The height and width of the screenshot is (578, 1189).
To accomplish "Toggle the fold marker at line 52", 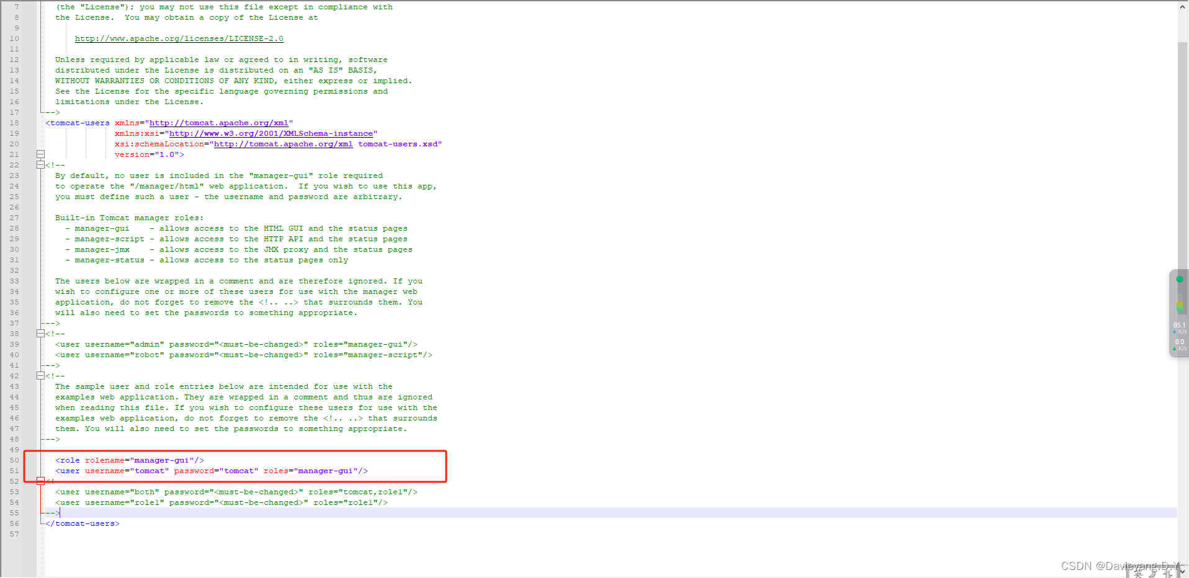I will 40,481.
